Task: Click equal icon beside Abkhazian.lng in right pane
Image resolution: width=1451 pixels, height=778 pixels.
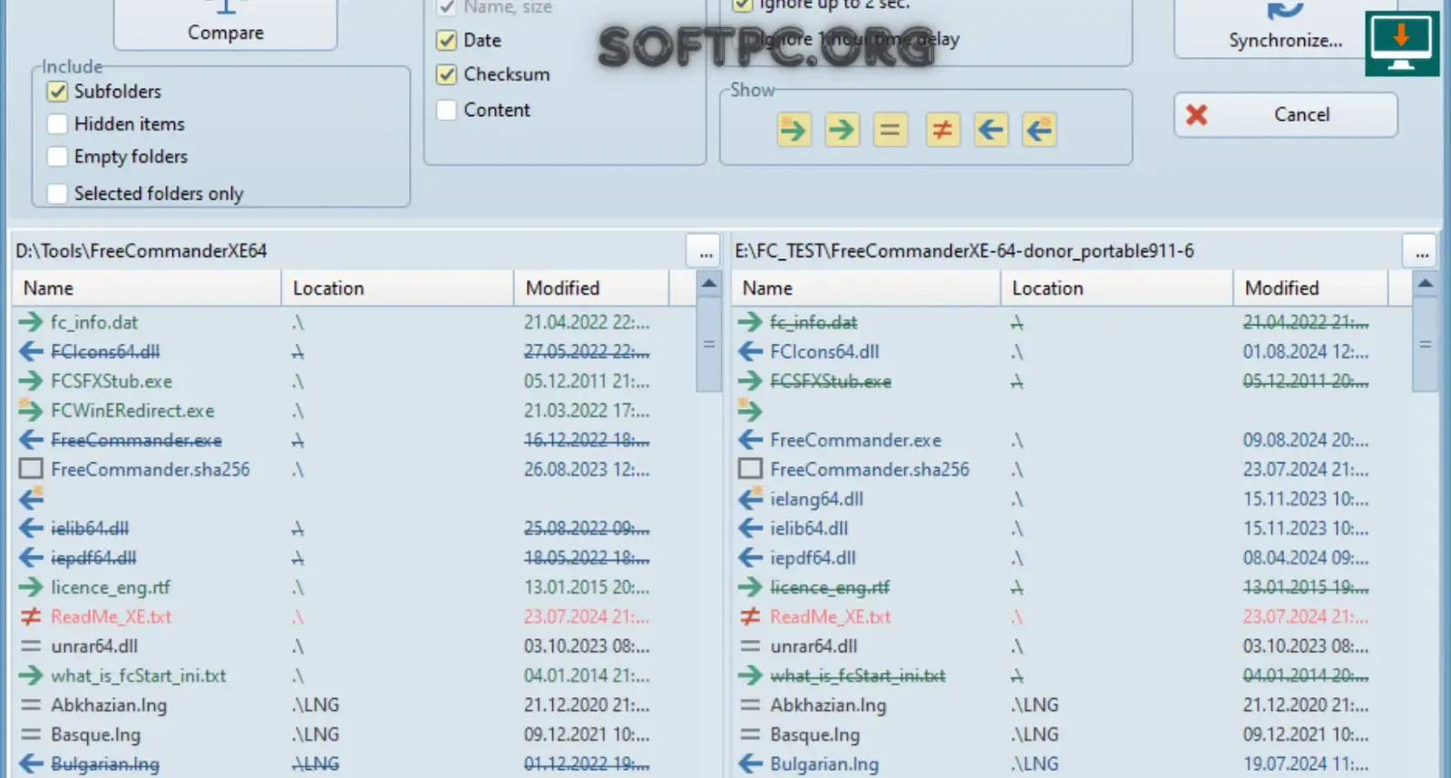Action: tap(750, 705)
